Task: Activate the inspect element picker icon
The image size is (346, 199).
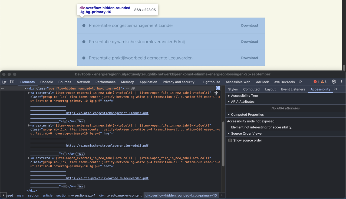Action: point(4,82)
